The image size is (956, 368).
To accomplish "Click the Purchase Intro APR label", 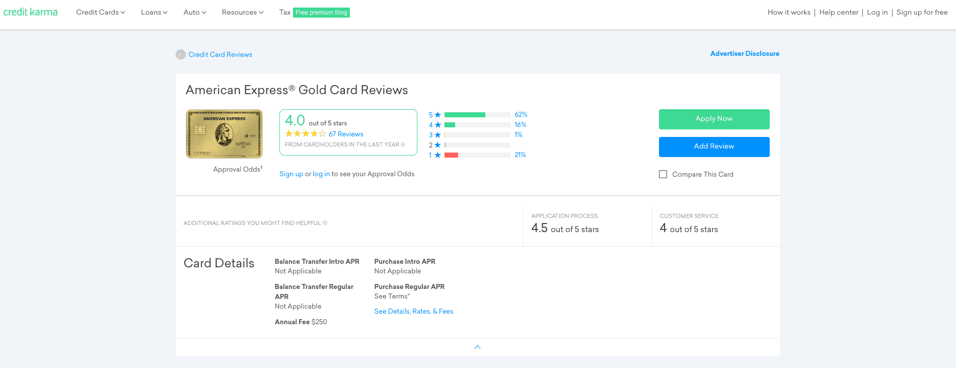I will coord(405,261).
